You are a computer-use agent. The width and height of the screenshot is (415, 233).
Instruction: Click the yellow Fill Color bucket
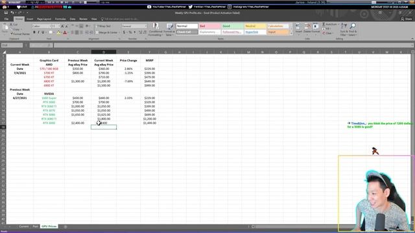59,32
